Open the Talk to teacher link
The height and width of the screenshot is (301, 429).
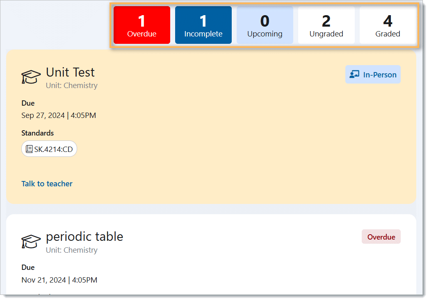click(x=47, y=184)
